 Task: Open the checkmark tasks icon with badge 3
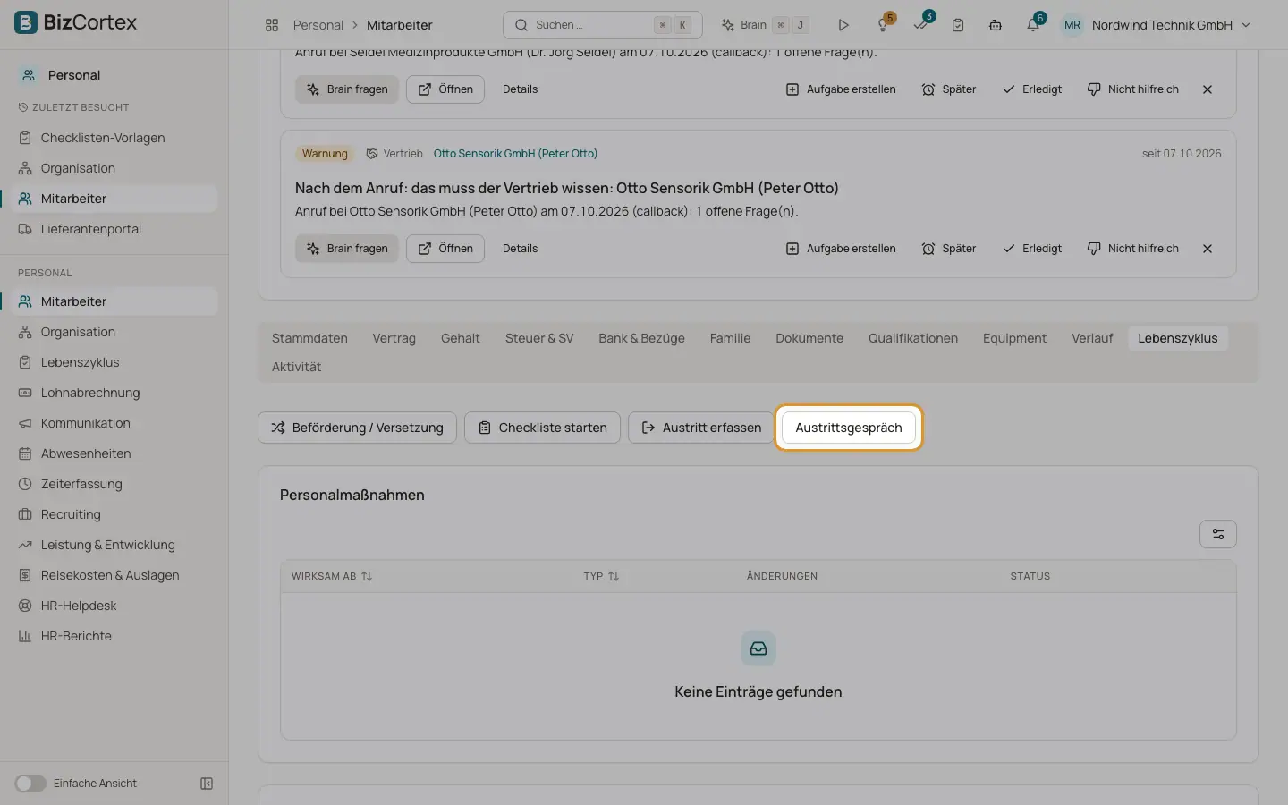921,24
